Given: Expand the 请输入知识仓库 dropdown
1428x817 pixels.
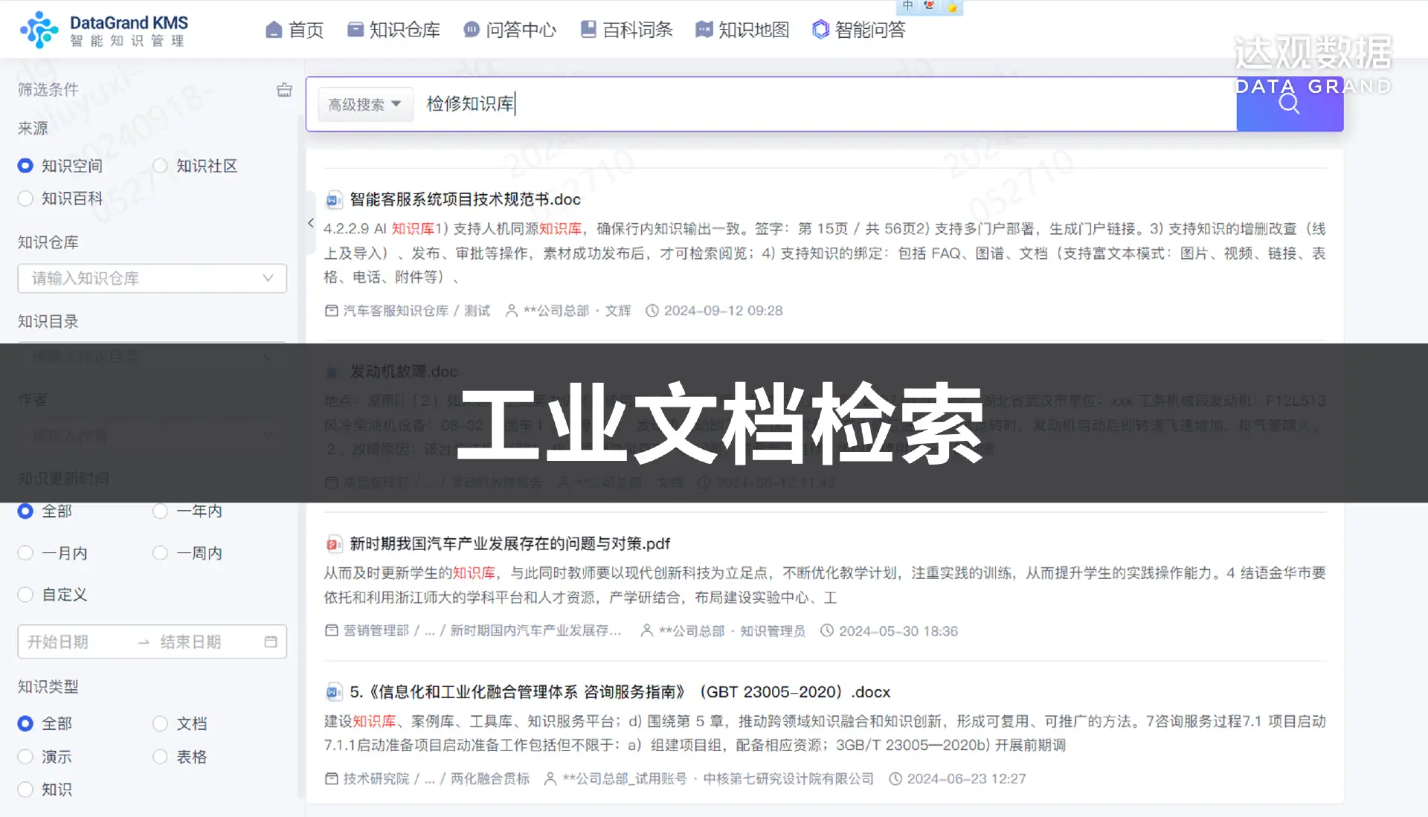Looking at the screenshot, I should (152, 278).
